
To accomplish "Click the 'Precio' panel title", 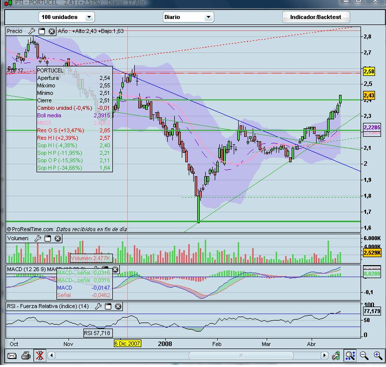I will point(14,31).
